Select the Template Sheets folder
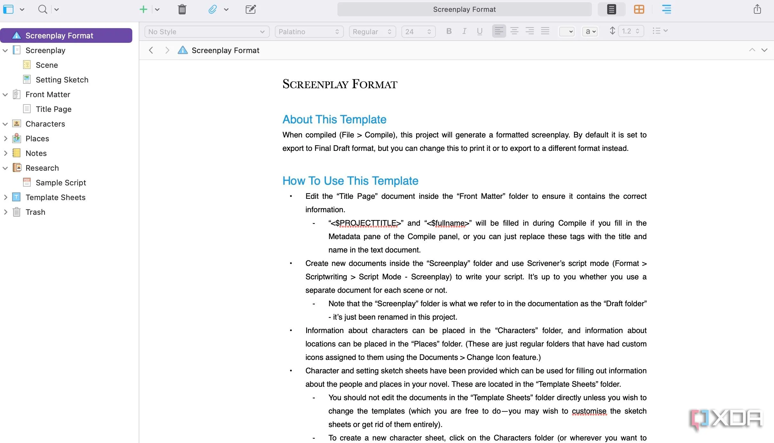The width and height of the screenshot is (774, 443). [x=55, y=197]
